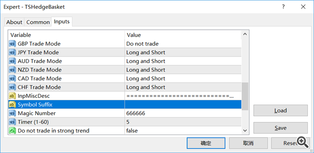Click the Symbol Suffix string icon
Image resolution: width=314 pixels, height=153 pixels.
[13, 104]
